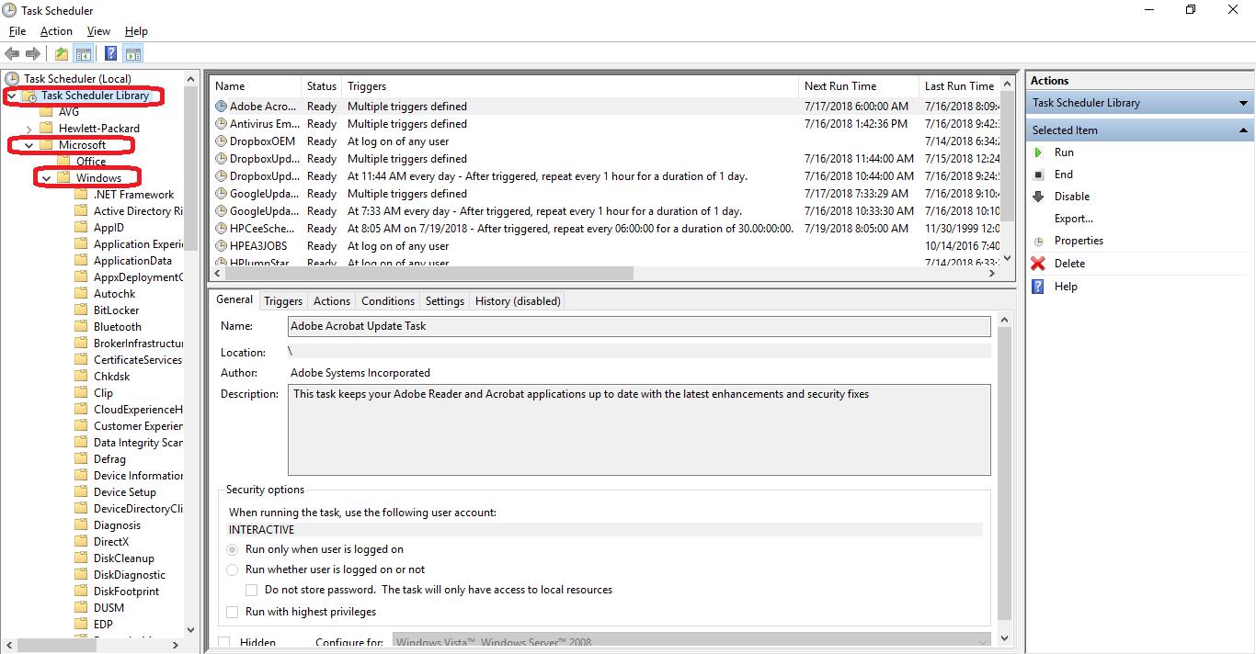
Task: Click the Bluetooth folder icon
Action: tap(81, 327)
